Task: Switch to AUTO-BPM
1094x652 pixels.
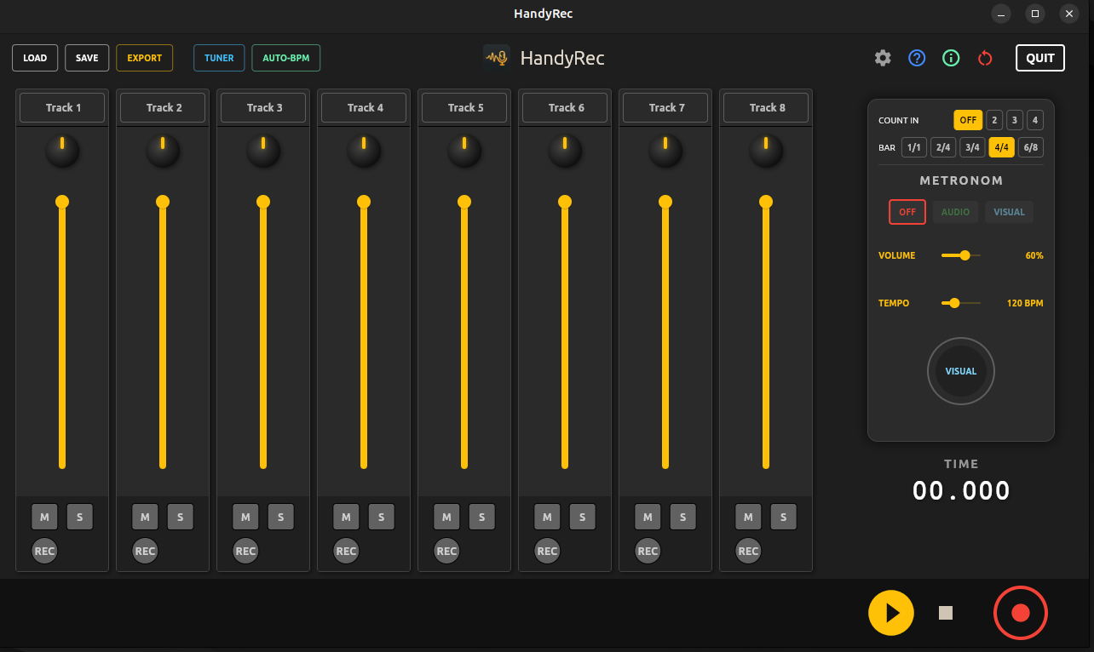Action: (x=285, y=58)
